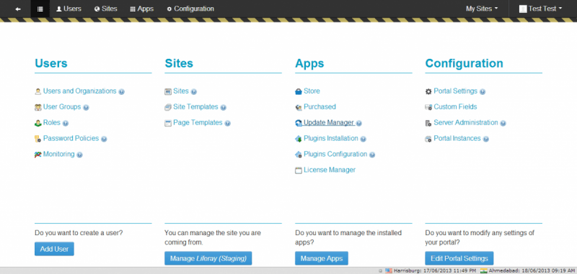Open the User Groups link
Viewport: 577px width, 274px height.
click(x=62, y=106)
